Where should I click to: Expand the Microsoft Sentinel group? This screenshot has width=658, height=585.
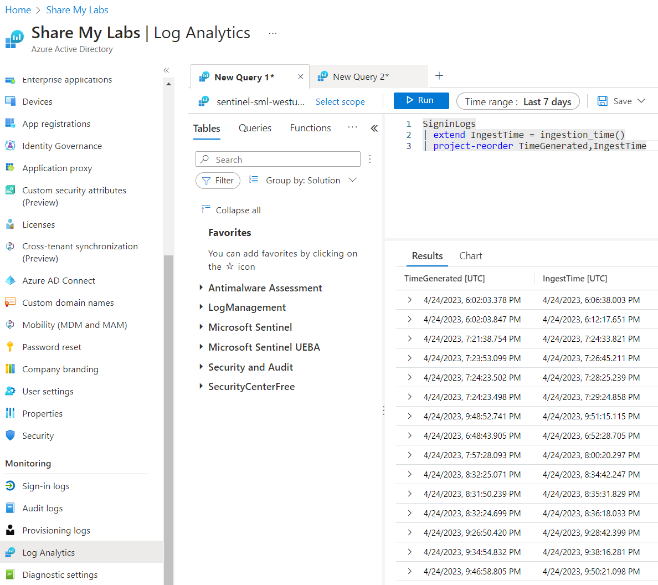pos(201,326)
